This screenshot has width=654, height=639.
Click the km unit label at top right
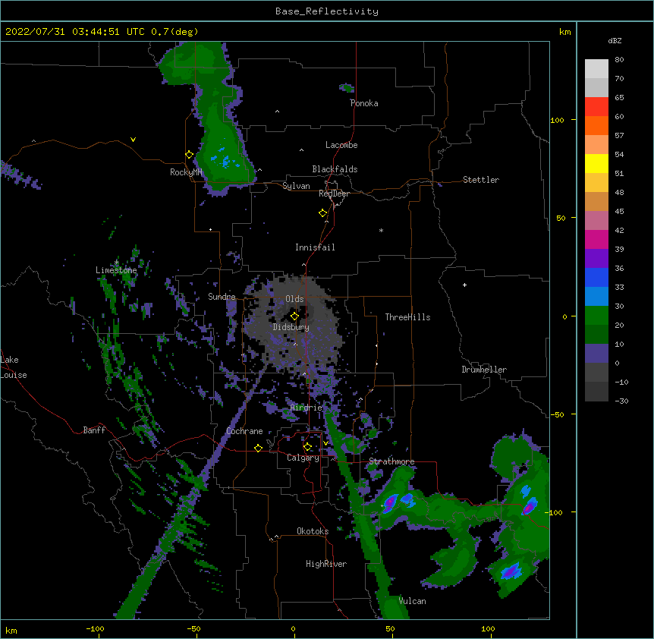click(x=564, y=32)
